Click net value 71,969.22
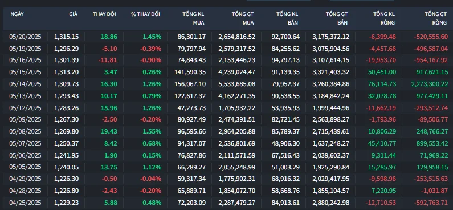The width and height of the screenshot is (453, 210). [x=434, y=155]
